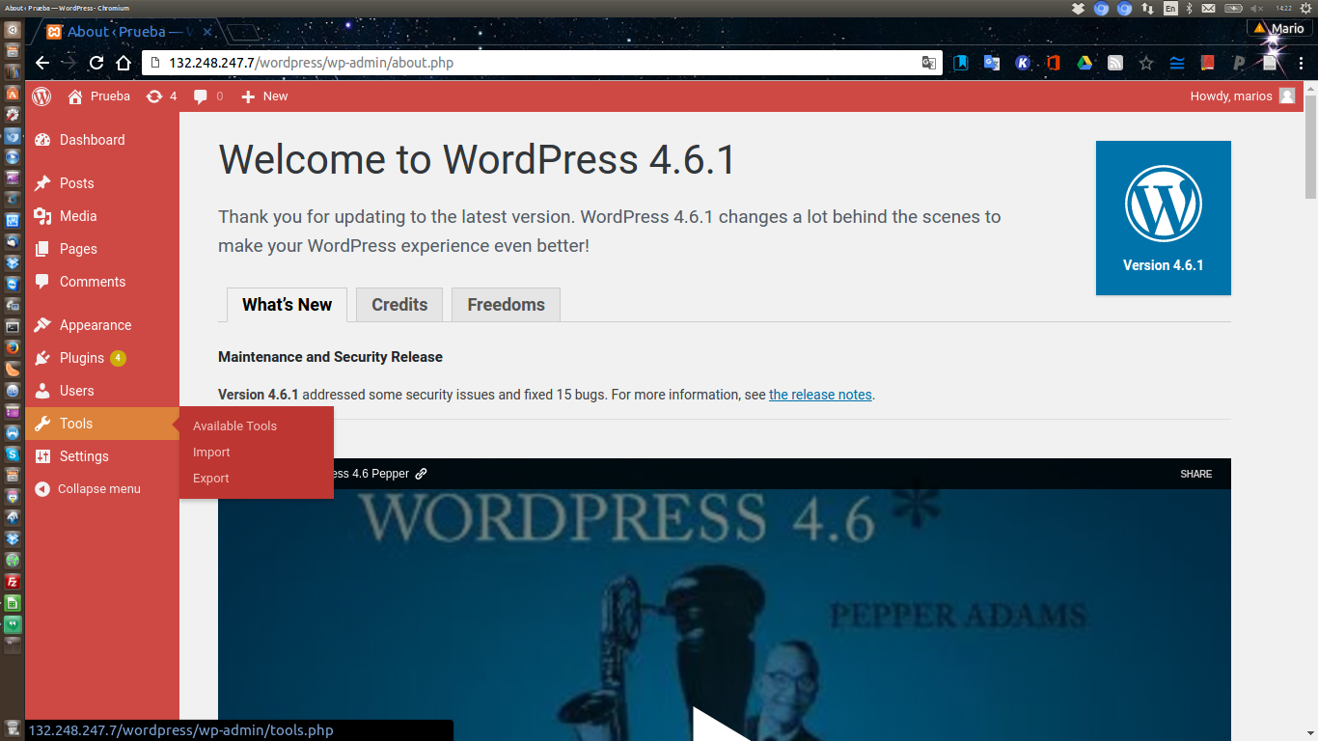The height and width of the screenshot is (741, 1318).
Task: Click the Chromium reload page icon
Action: (x=96, y=63)
